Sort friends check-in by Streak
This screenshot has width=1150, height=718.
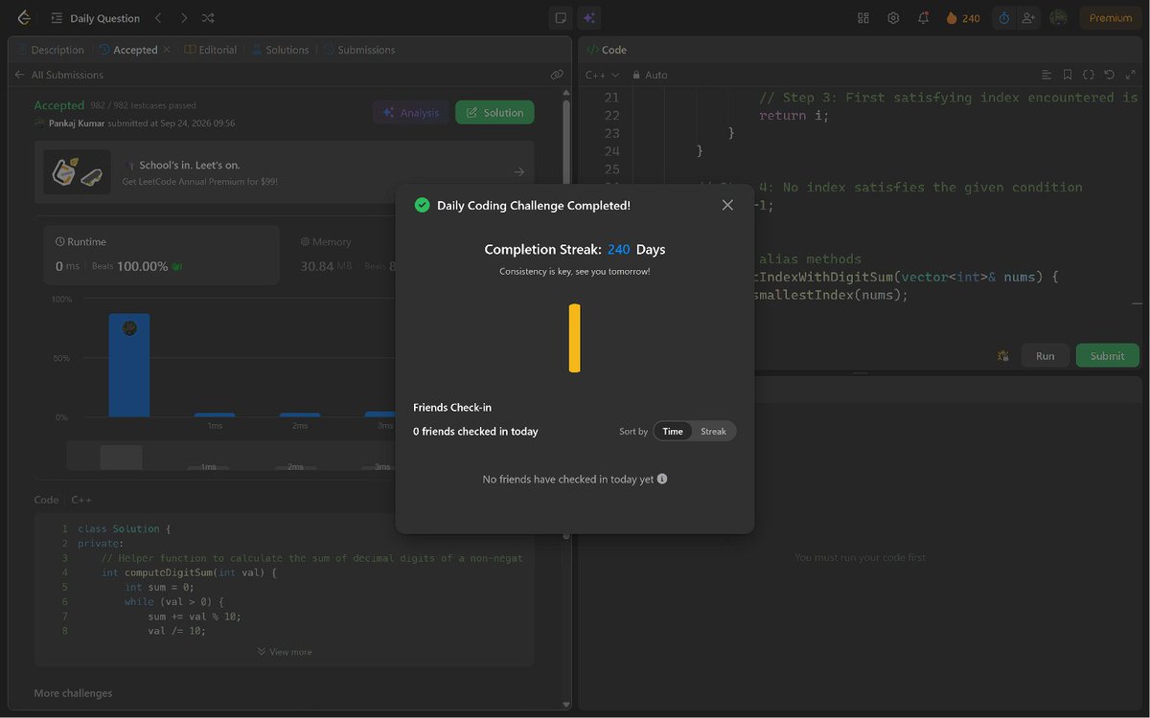(713, 432)
